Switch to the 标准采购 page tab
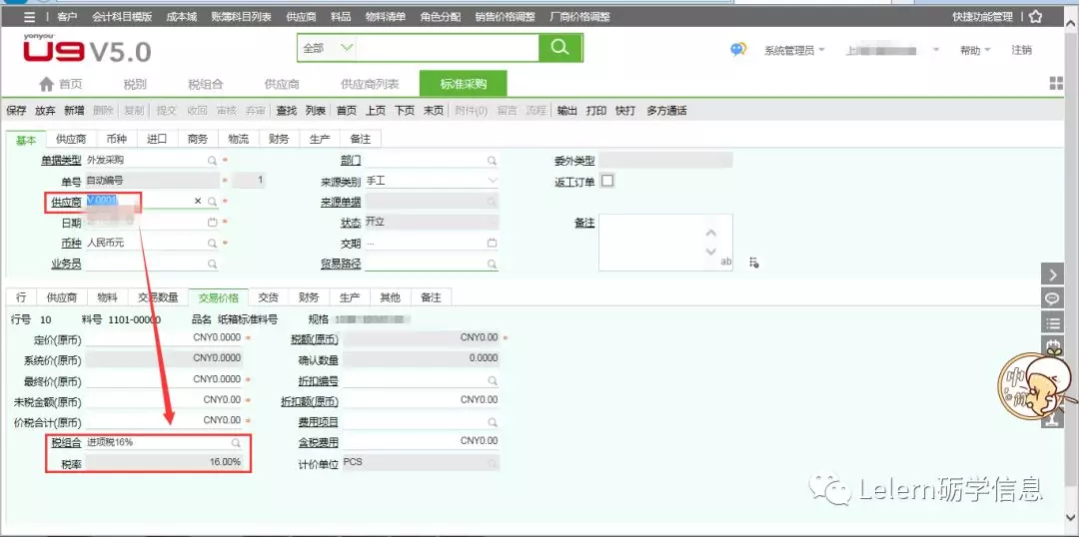Image resolution: width=1079 pixels, height=537 pixels. pyautogui.click(x=464, y=84)
